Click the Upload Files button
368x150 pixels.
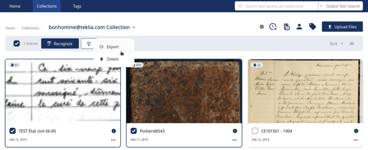(342, 27)
